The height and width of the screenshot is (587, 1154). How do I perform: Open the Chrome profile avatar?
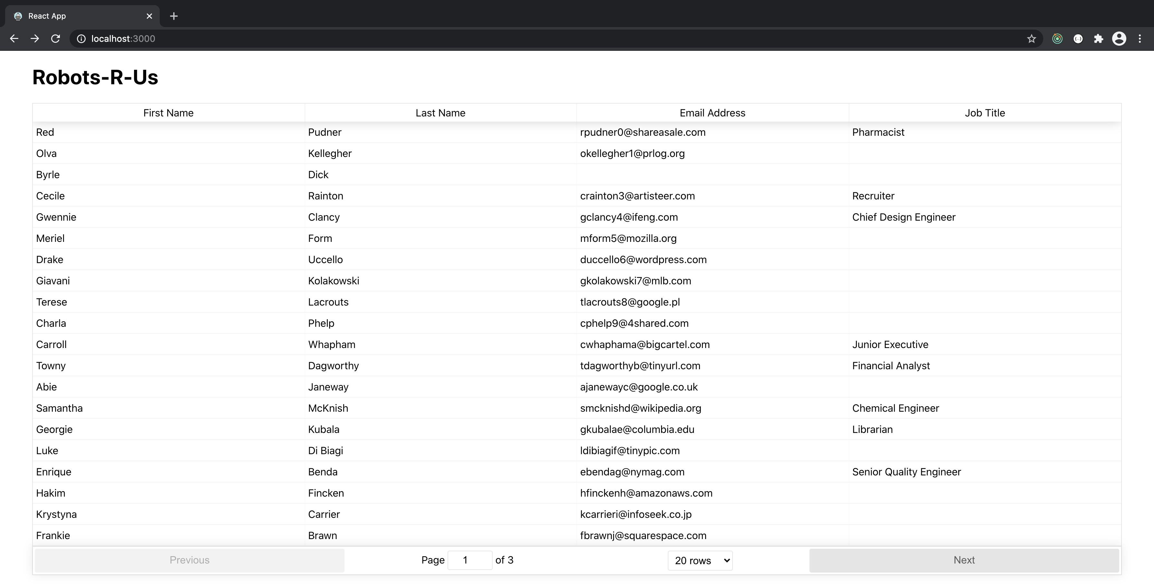coord(1119,39)
